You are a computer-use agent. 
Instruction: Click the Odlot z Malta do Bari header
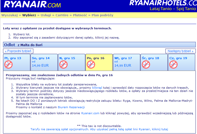tap(99, 45)
